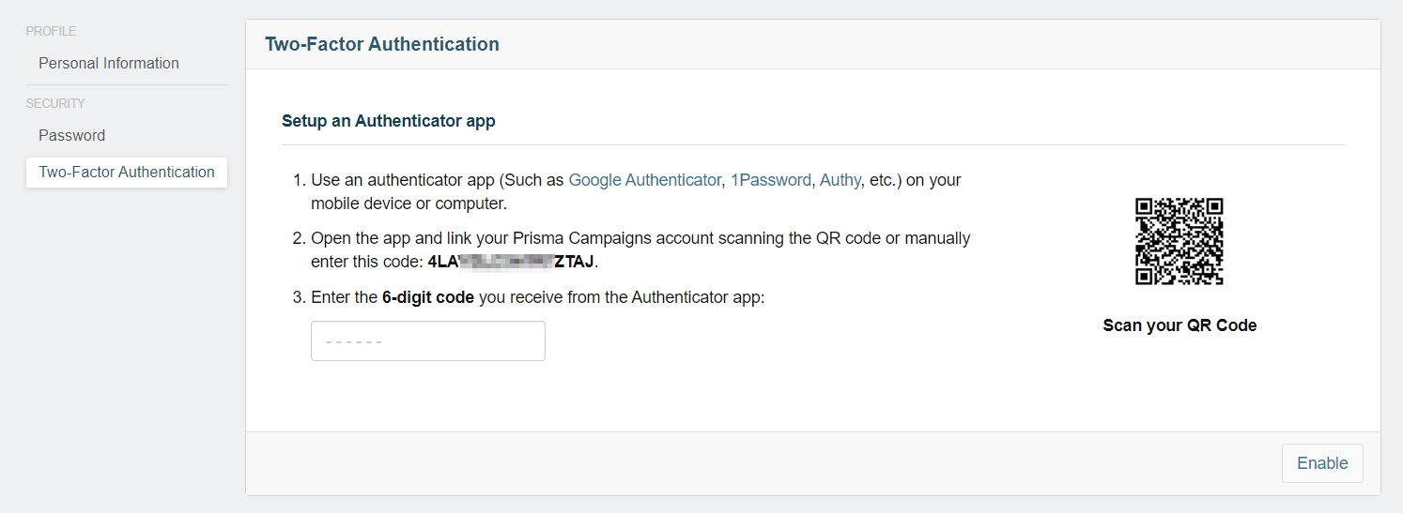Image resolution: width=1403 pixels, height=513 pixels.
Task: Click the manual code ending in ZTAJ
Action: pyautogui.click(x=511, y=262)
